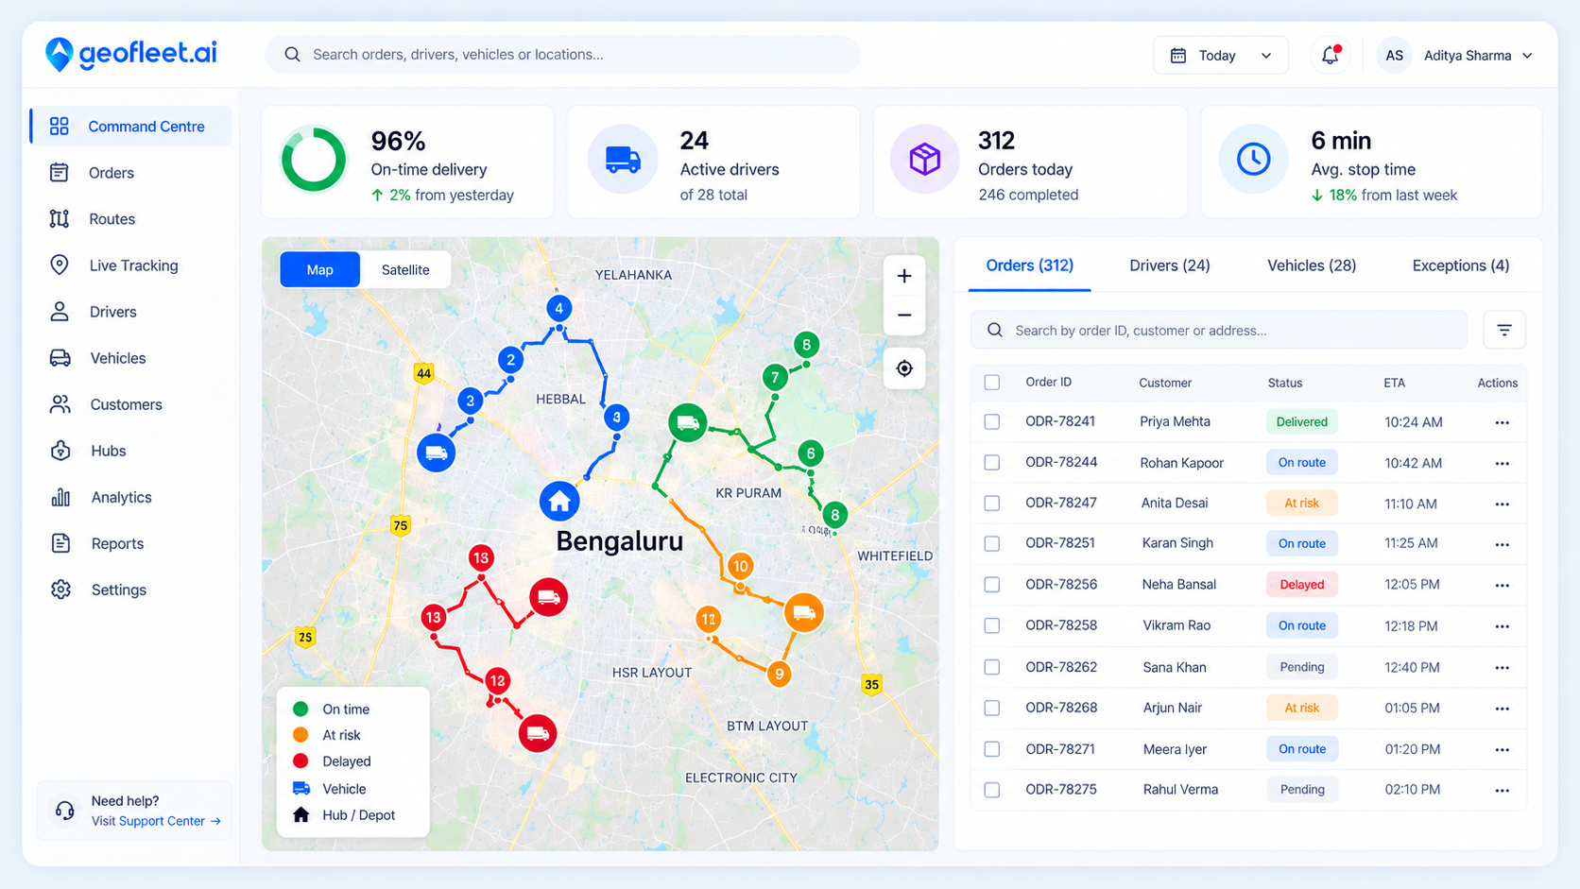Click the order search input field
Screen dimensions: 1580x889
tap(1219, 330)
